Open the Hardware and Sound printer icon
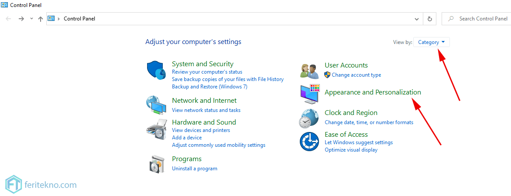This screenshot has width=511, height=196. click(157, 129)
